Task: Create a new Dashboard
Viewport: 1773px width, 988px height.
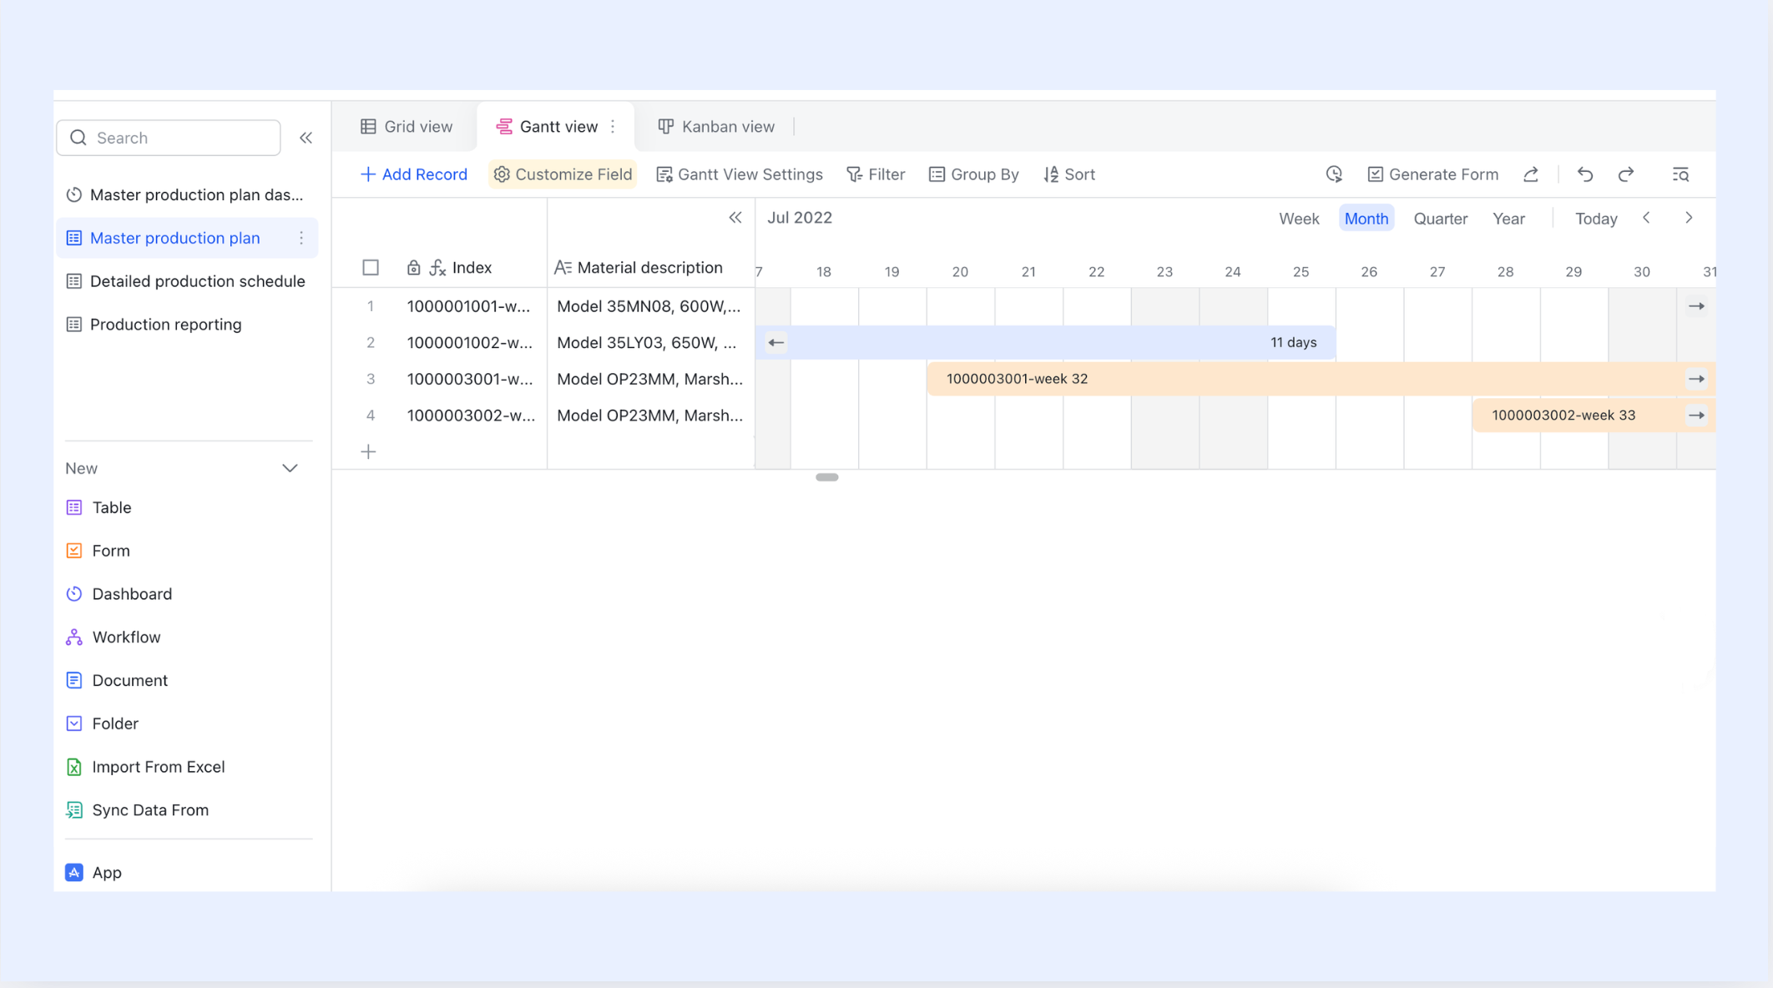Action: pos(119,594)
